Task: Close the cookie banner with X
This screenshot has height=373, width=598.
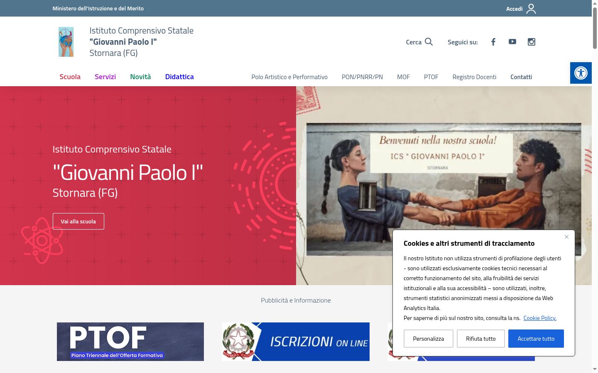Action: click(x=566, y=237)
